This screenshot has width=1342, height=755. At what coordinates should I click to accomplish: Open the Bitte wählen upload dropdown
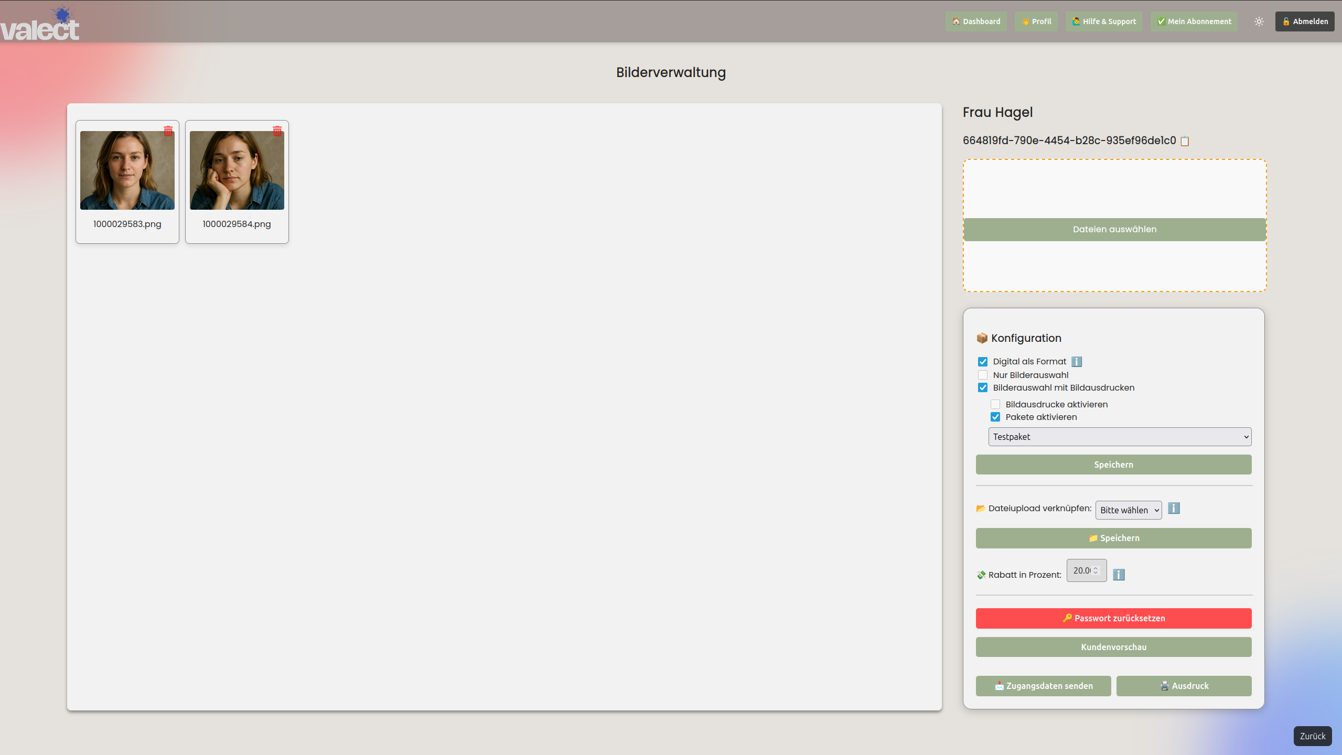click(x=1129, y=510)
